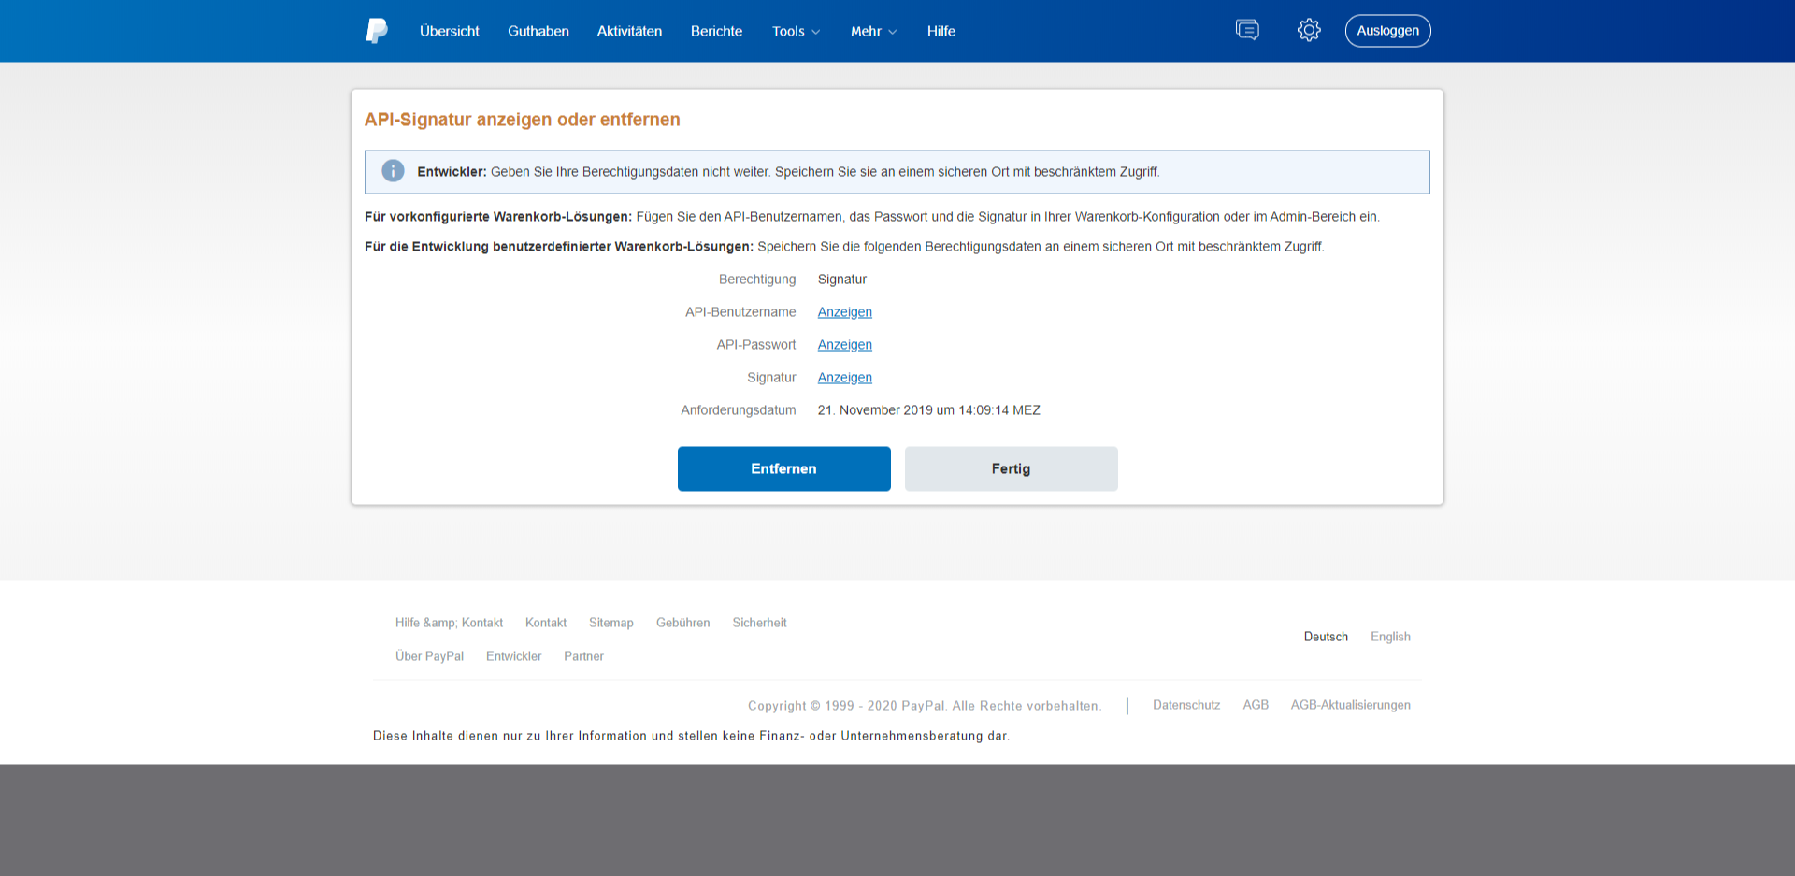Open the Übersicht menu item
1795x876 pixels.
449,32
